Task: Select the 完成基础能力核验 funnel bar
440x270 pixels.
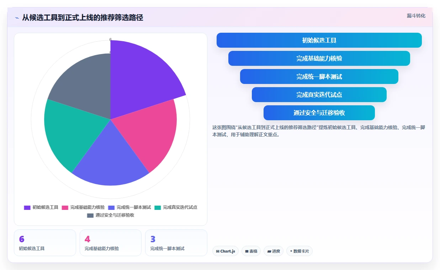Action: tap(319, 58)
